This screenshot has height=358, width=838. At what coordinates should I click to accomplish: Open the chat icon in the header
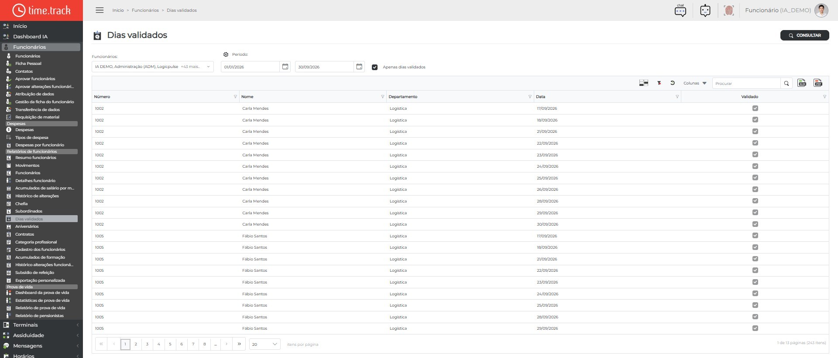coord(680,10)
